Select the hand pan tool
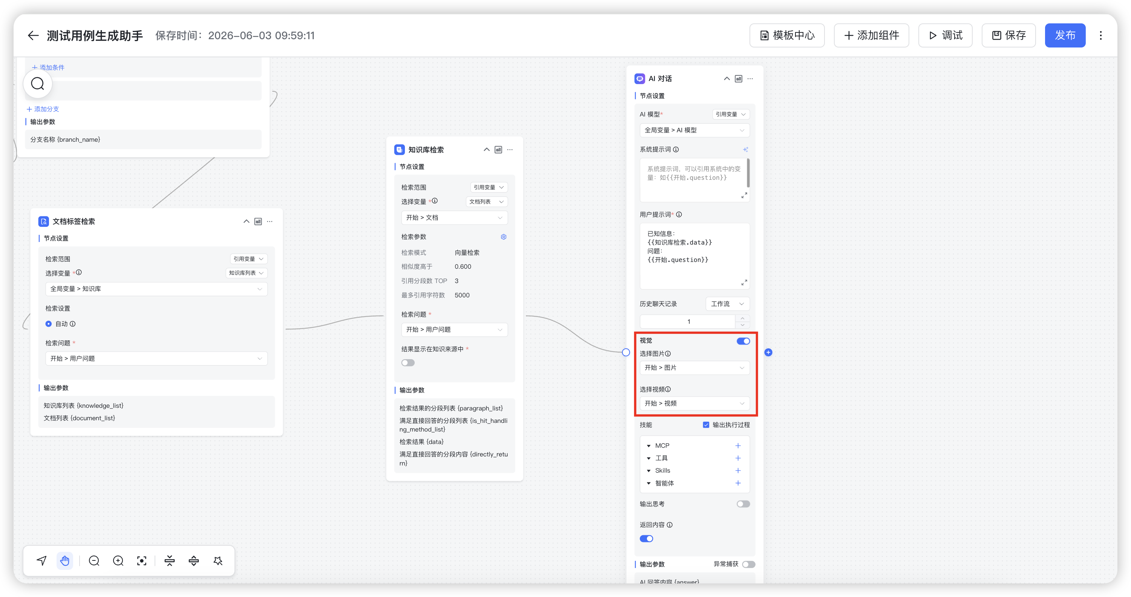The height and width of the screenshot is (597, 1131). click(65, 560)
